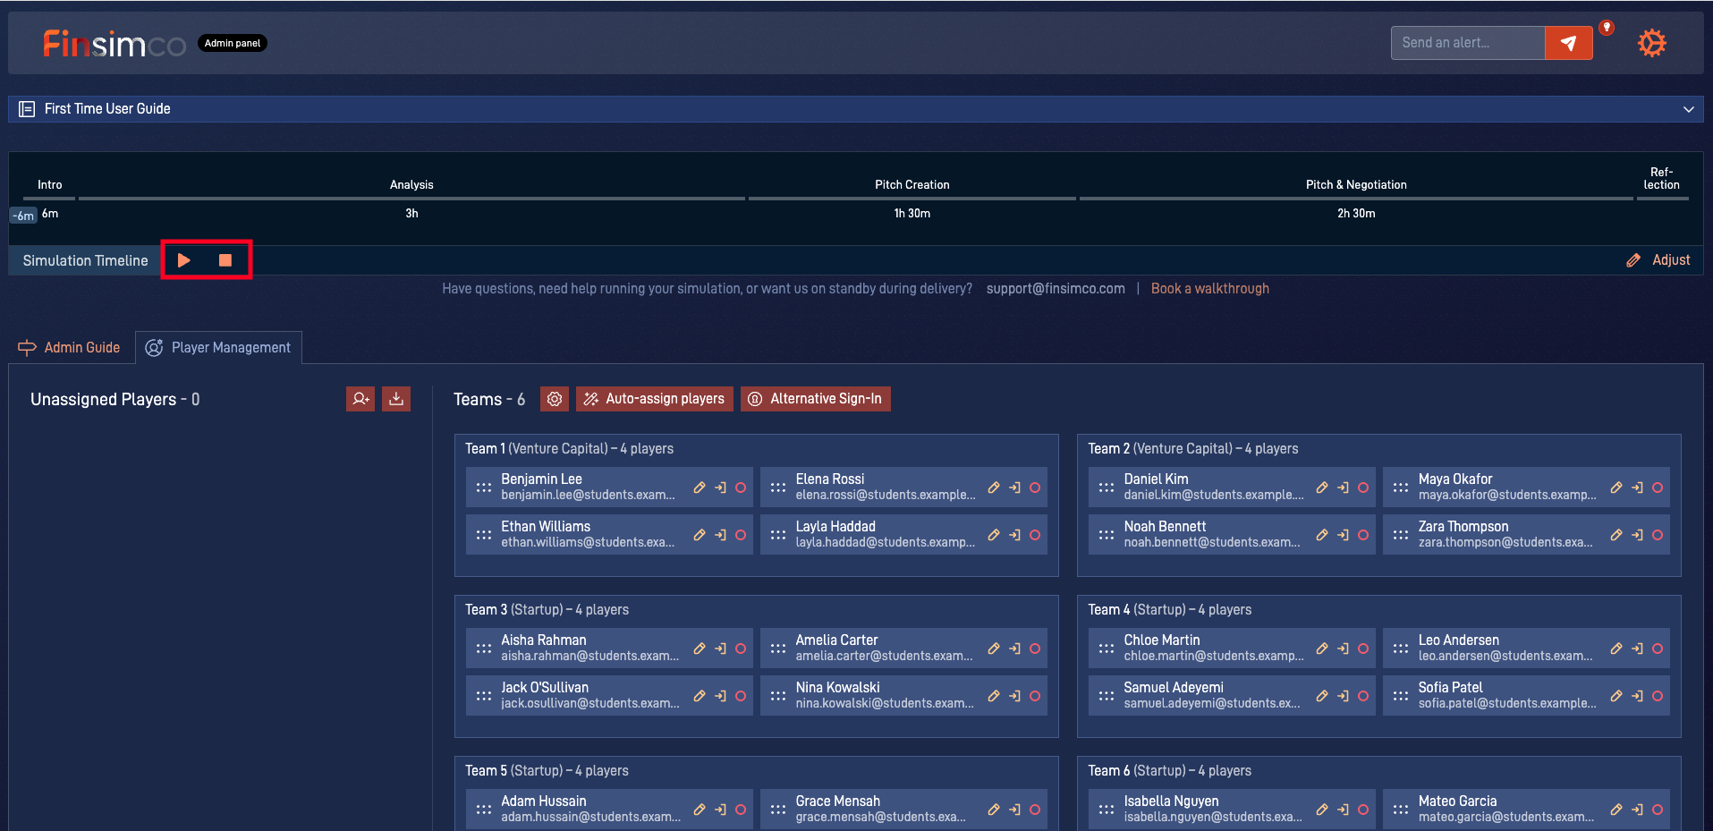Toggle the status circle for Elena Rossi

(1035, 488)
